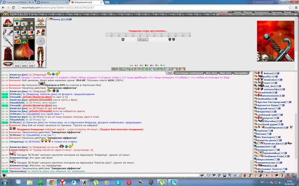The image size is (299, 186).
Task: Open the Настройки chat tab
Action: point(241,73)
